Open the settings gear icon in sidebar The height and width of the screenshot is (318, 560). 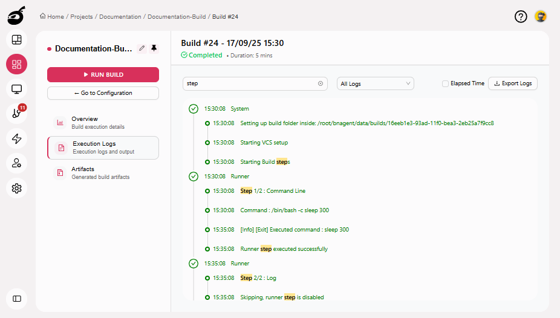point(17,188)
